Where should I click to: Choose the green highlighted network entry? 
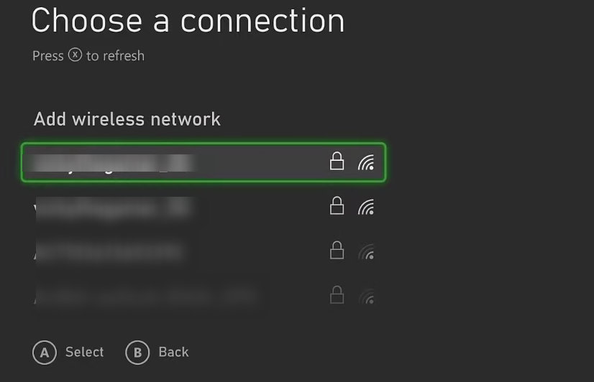tap(204, 162)
